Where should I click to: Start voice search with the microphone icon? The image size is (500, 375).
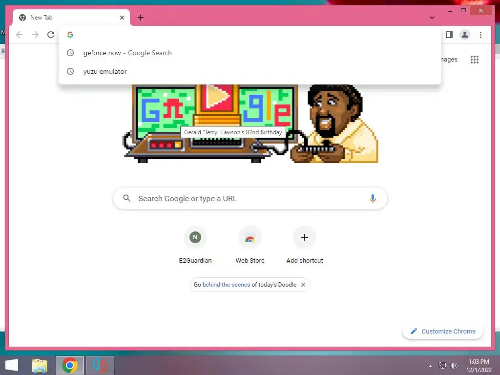(373, 198)
